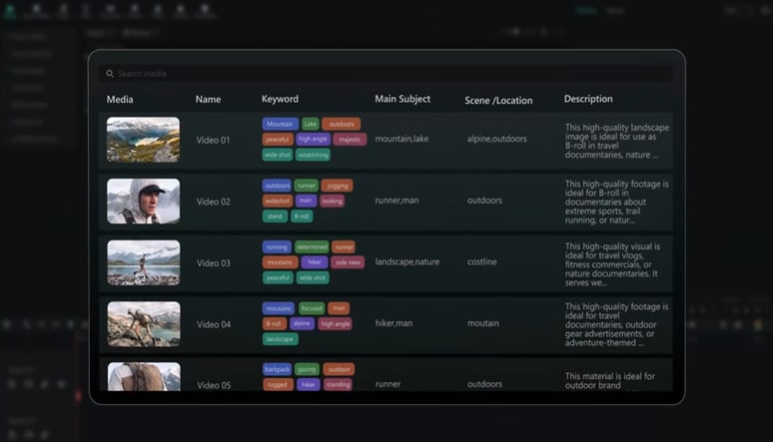Select the Video 04 name
Viewport: 773px width, 442px height.
[214, 324]
